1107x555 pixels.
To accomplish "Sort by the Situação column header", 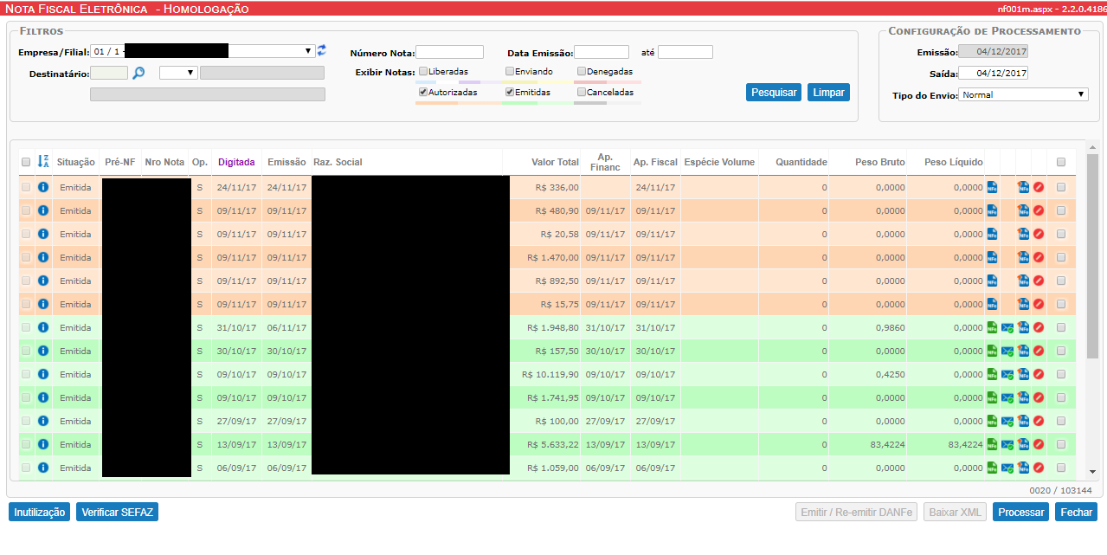I will pyautogui.click(x=76, y=162).
